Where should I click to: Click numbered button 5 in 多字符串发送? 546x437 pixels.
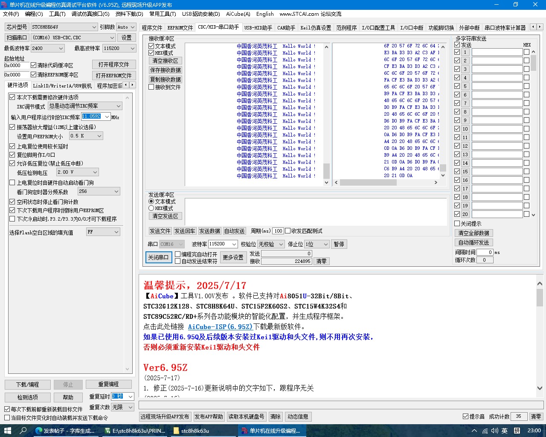(x=465, y=86)
